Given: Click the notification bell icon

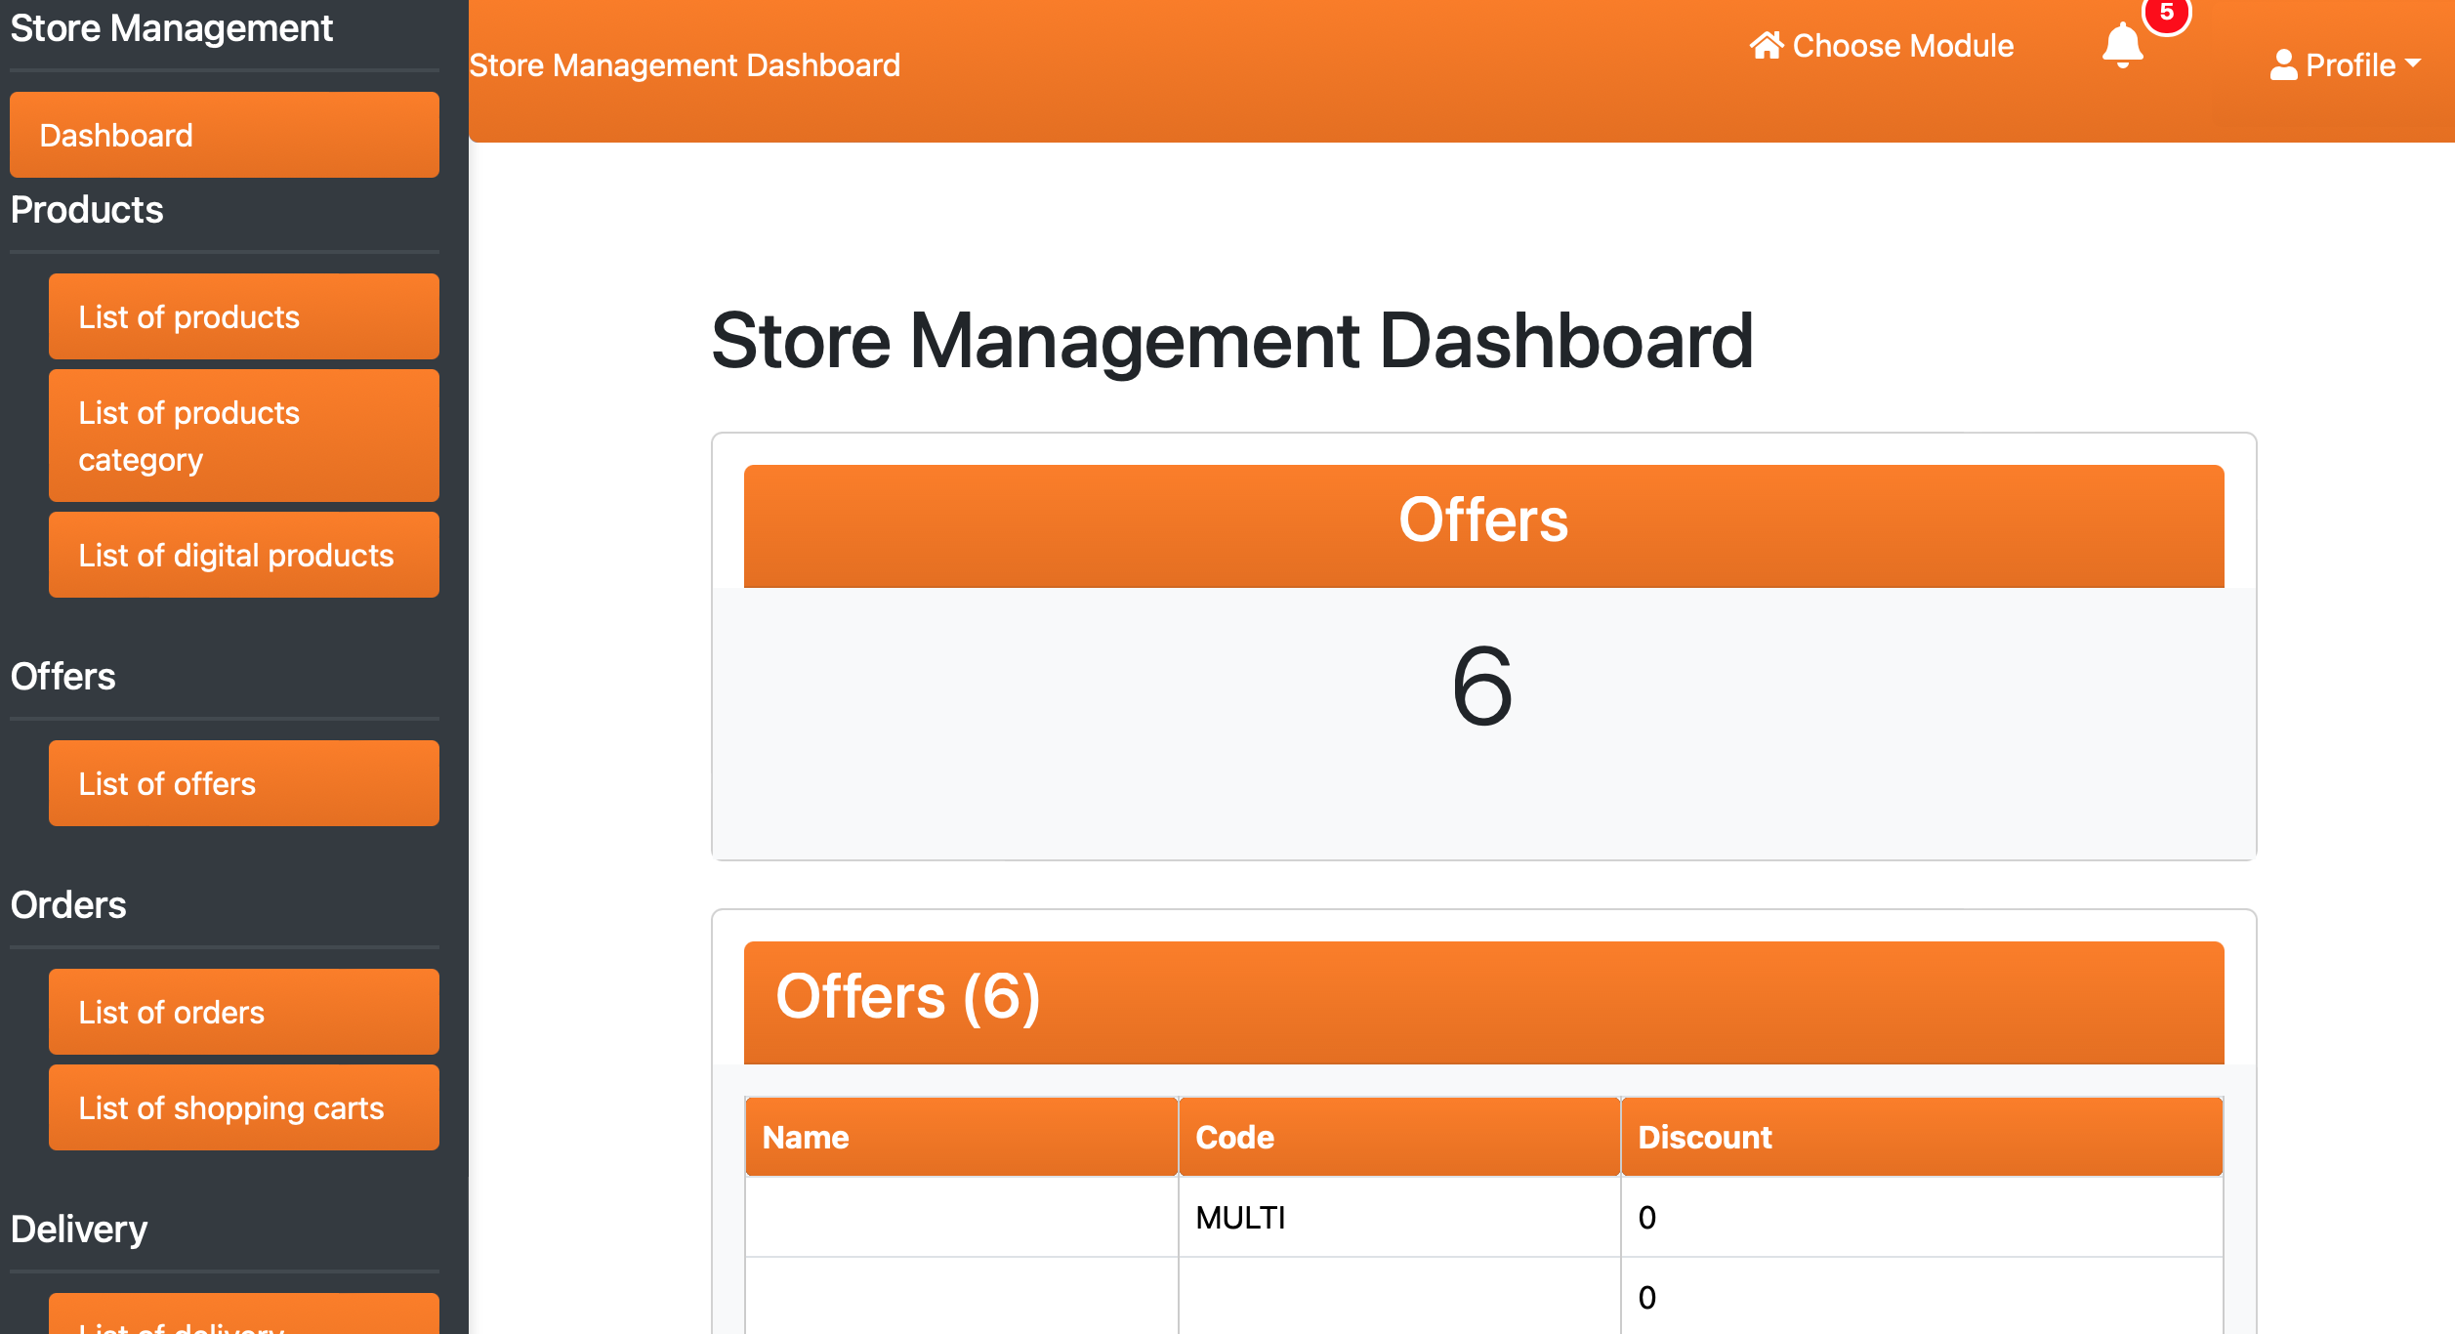Looking at the screenshot, I should point(2122,46).
